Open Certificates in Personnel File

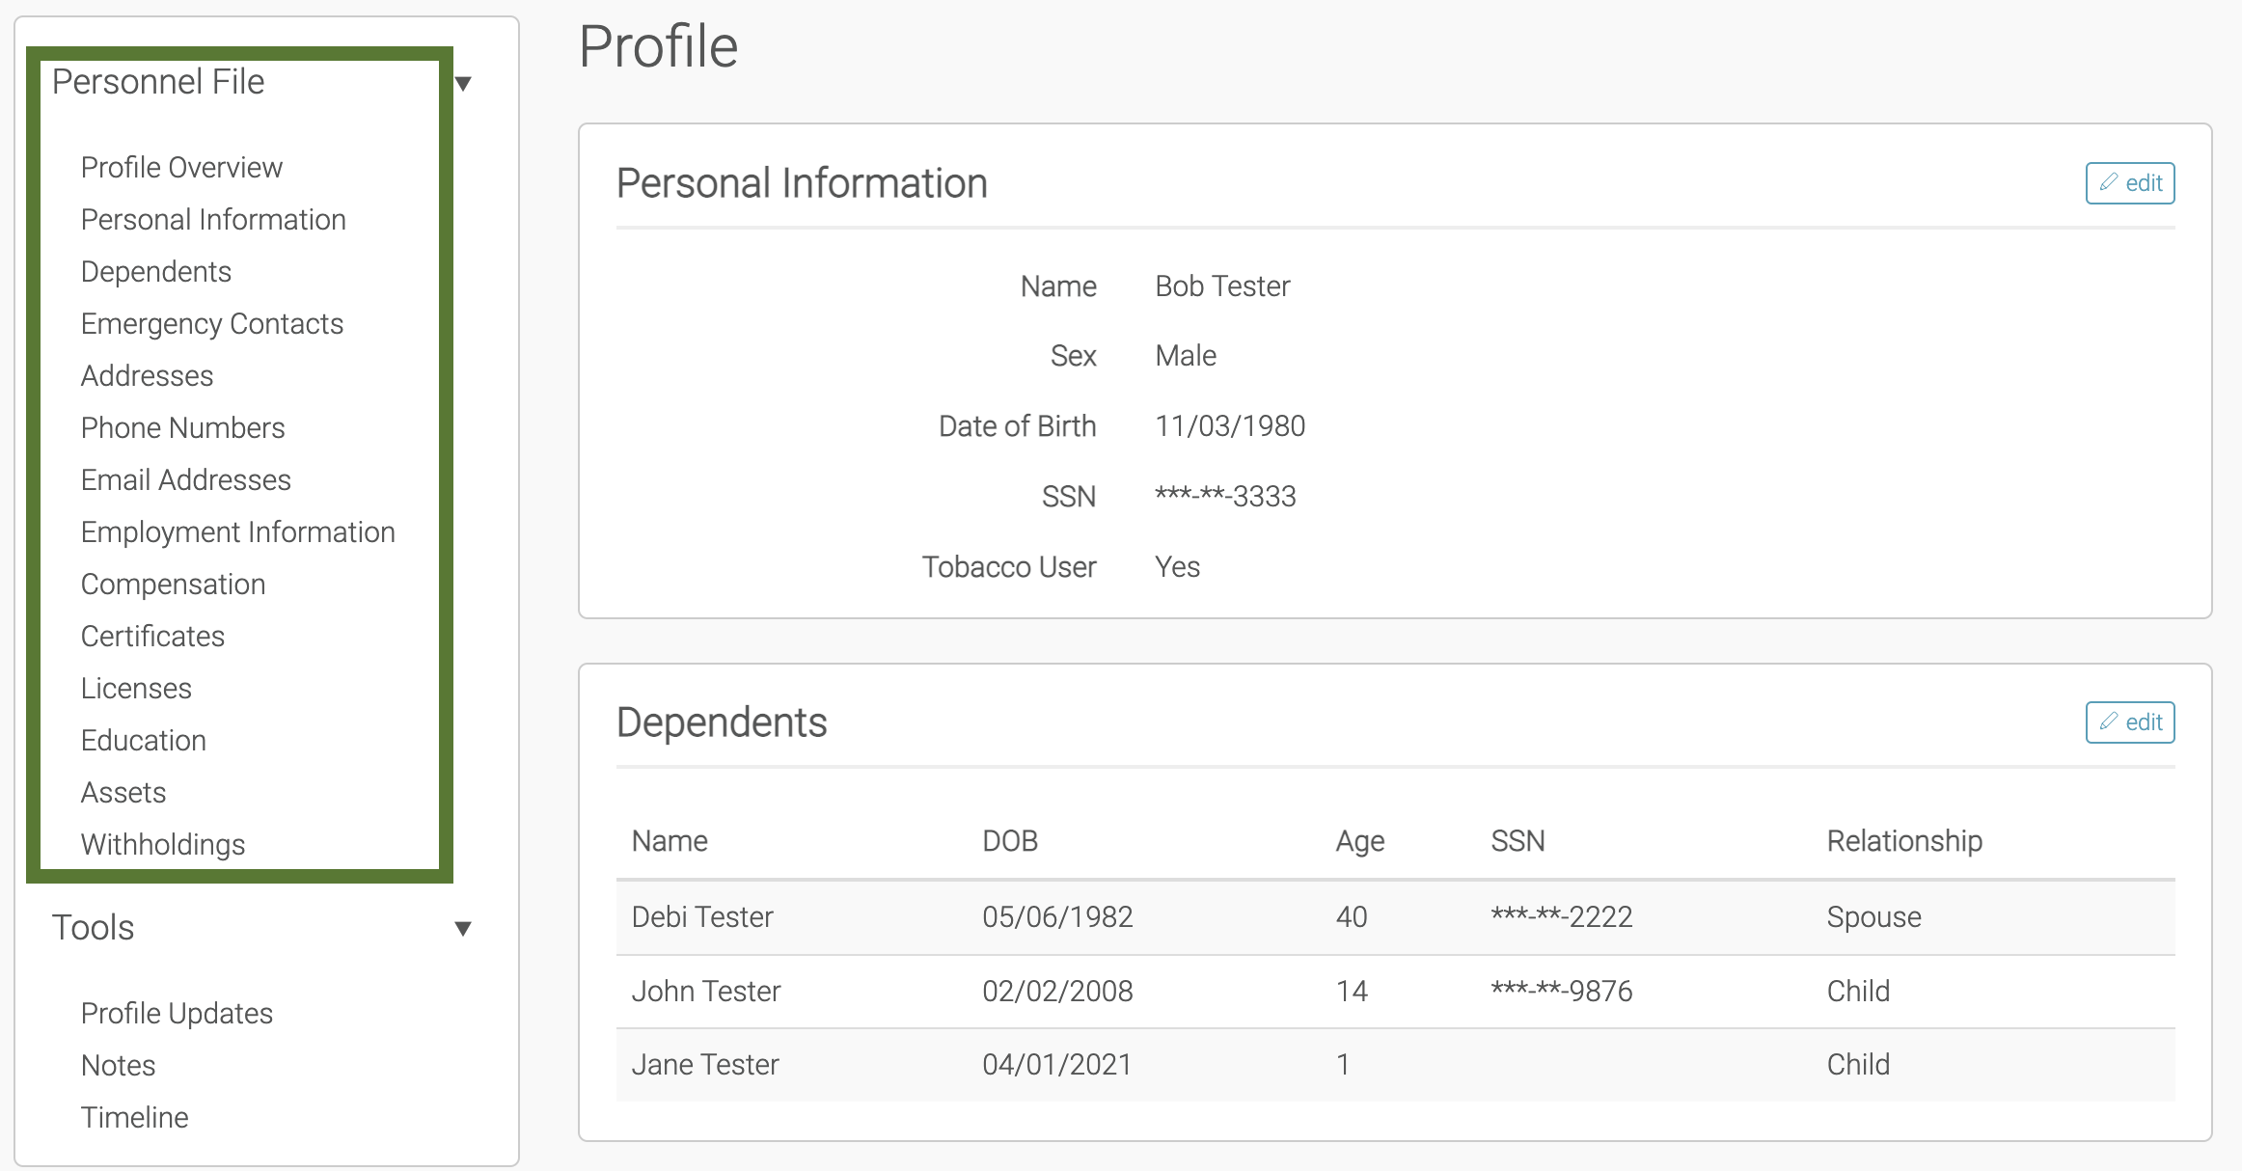click(x=152, y=637)
